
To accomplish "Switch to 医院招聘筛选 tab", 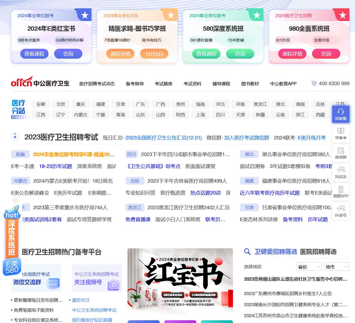I will [318, 252].
